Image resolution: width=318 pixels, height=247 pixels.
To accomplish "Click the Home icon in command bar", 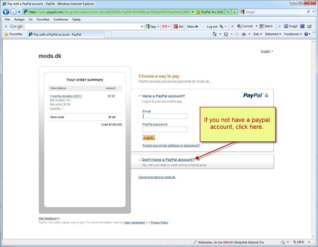I will (215, 34).
